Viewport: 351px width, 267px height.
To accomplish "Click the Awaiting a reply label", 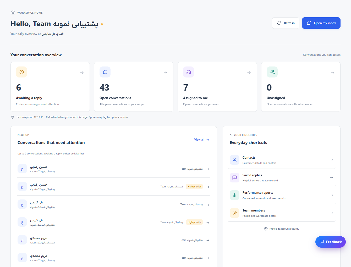I will coord(29,98).
